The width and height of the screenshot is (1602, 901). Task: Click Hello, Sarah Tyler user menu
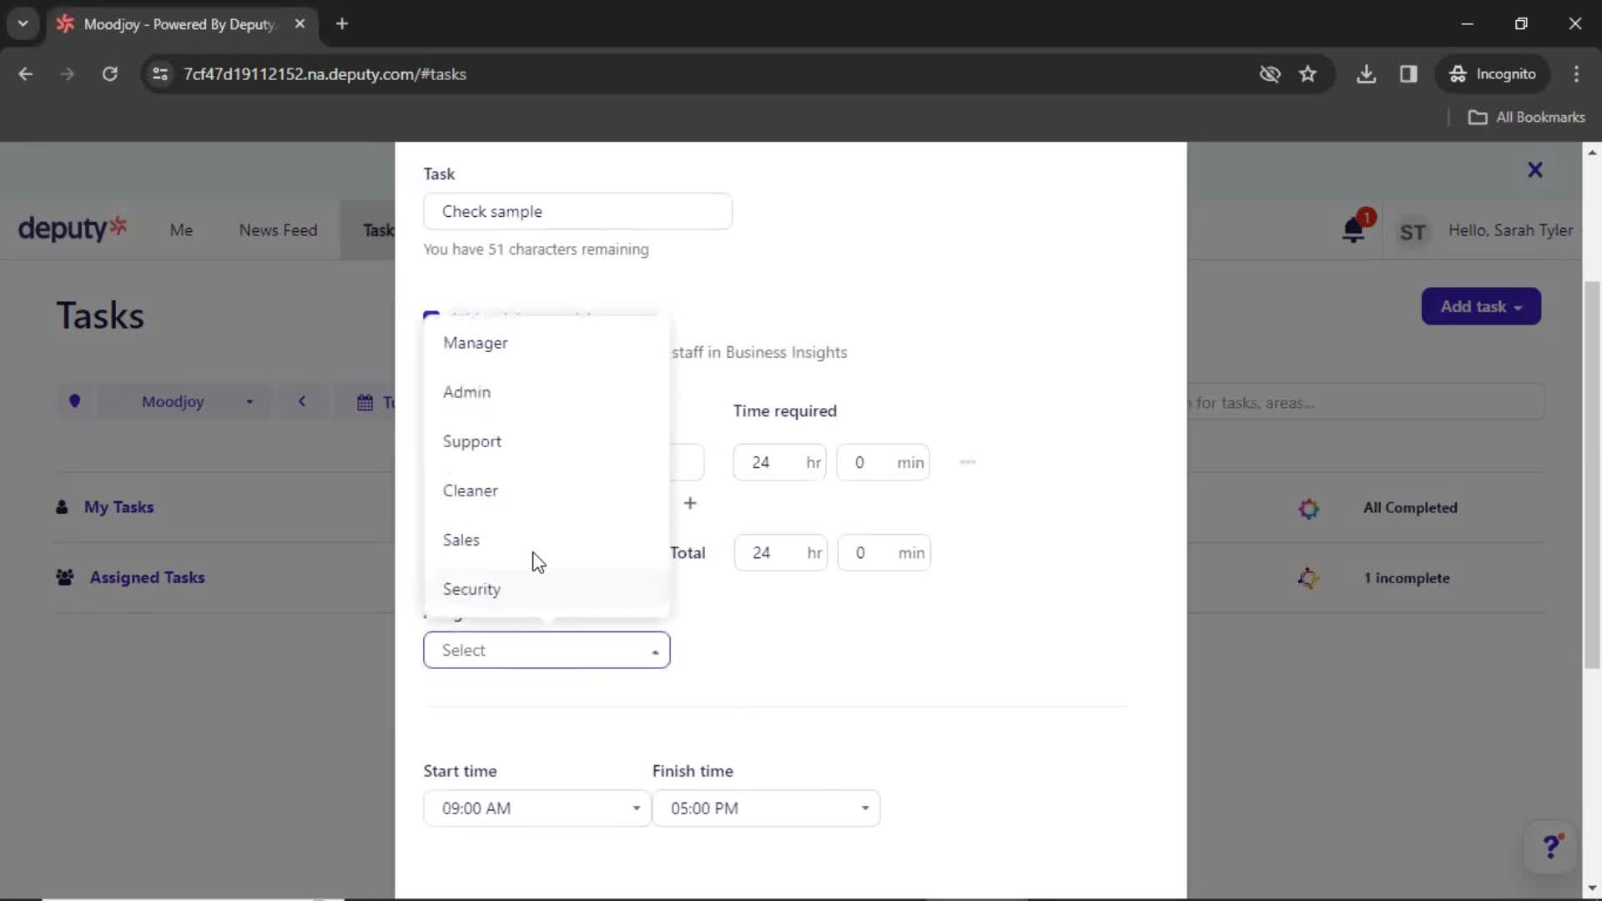pos(1511,230)
